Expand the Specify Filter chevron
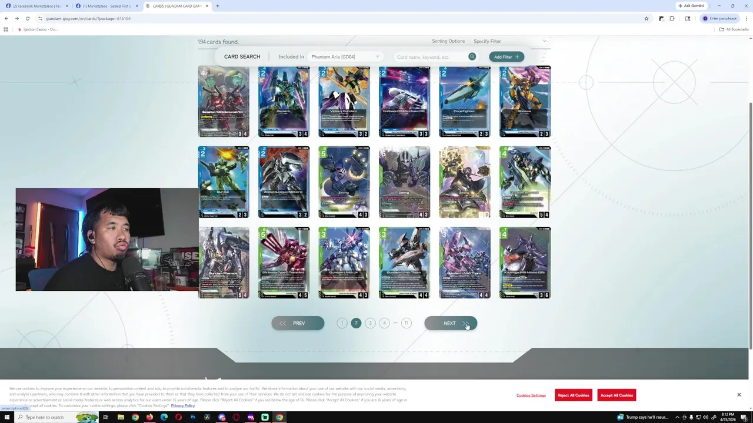This screenshot has width=753, height=423. [544, 41]
